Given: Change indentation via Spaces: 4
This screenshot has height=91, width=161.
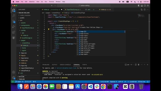Looking at the screenshot, I should pyautogui.click(x=113, y=82).
